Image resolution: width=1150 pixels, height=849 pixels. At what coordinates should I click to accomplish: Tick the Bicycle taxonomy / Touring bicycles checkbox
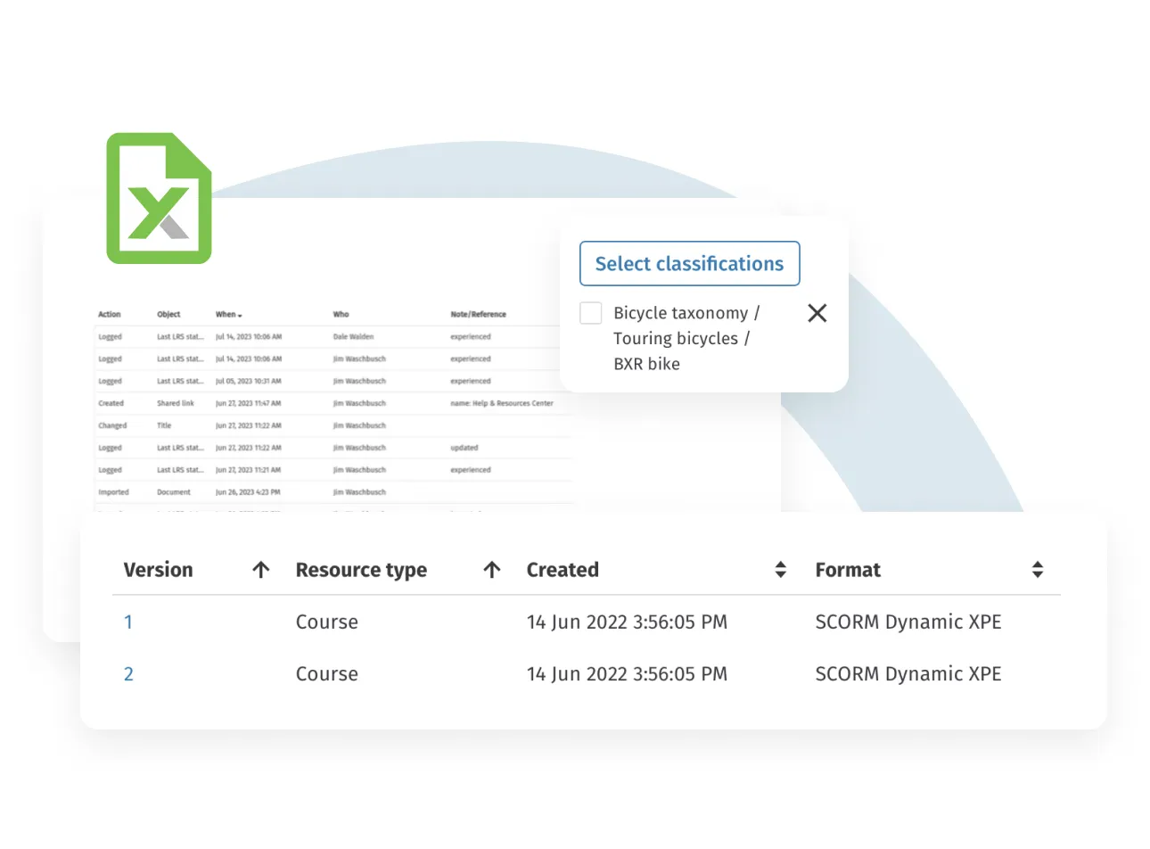coord(591,313)
